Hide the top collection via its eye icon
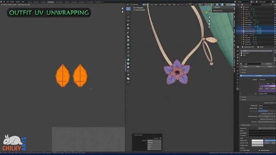The width and height of the screenshot is (276, 155). tap(275, 7)
